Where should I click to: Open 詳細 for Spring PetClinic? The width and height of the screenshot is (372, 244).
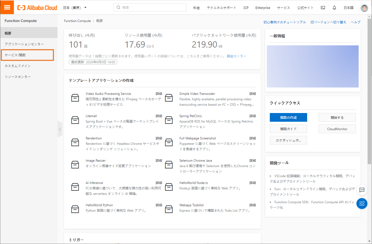click(x=253, y=116)
